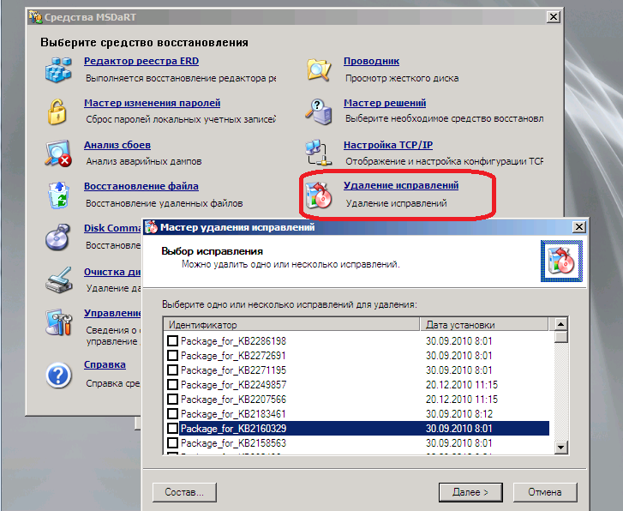
Task: Open the Редактор реестра ERD link
Action: (141, 61)
